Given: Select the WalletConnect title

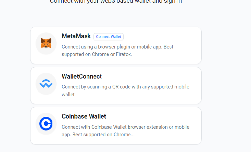Looking at the screenshot, I should pyautogui.click(x=81, y=77).
